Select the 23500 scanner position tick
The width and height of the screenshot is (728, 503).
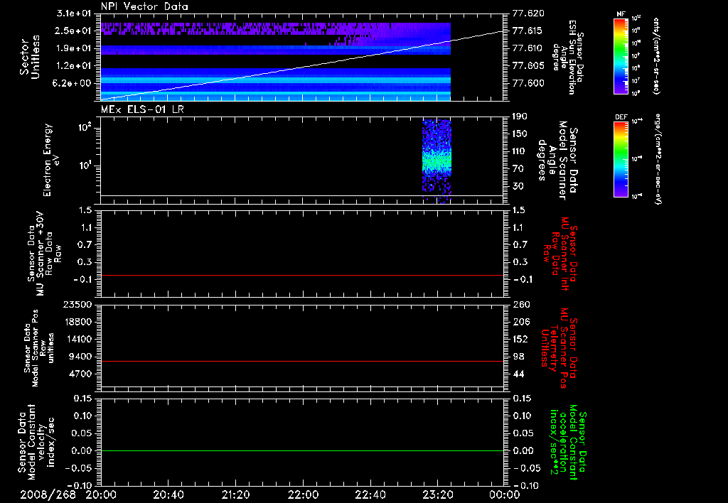tap(77, 305)
